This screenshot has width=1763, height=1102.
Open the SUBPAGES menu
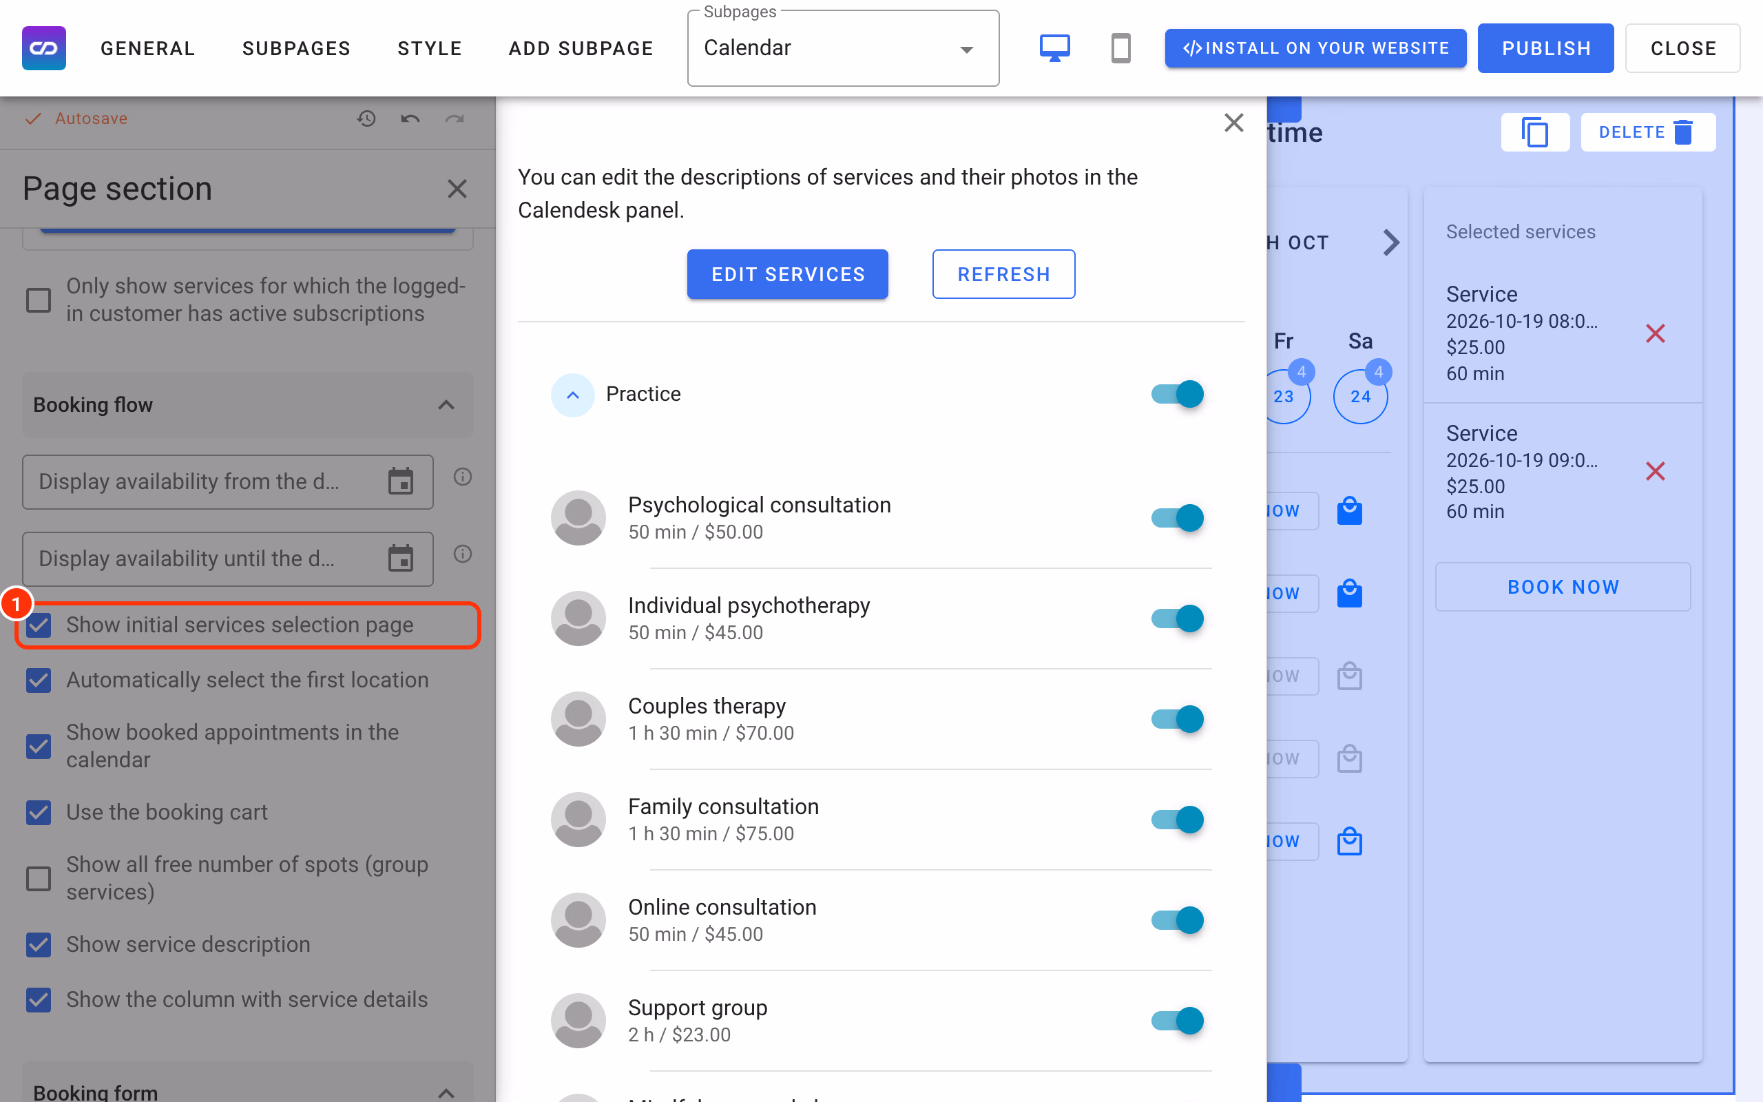(x=297, y=49)
